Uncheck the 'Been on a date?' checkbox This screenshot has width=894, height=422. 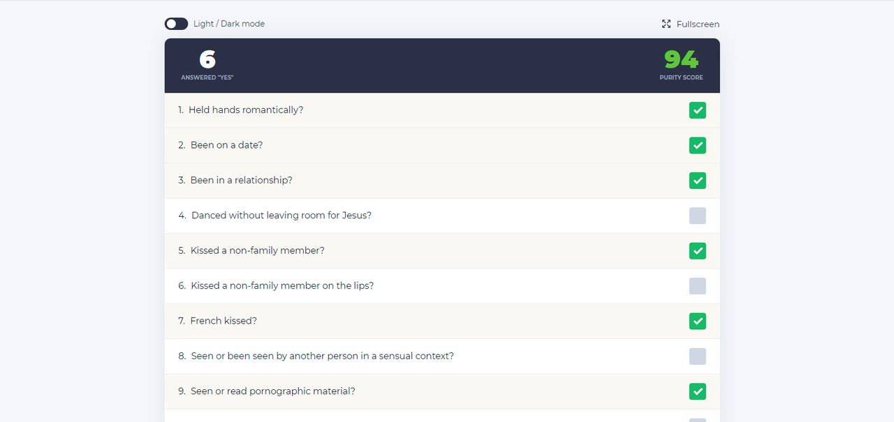click(697, 145)
